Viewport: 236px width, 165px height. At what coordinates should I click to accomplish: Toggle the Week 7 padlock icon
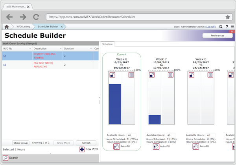[x=152, y=75]
